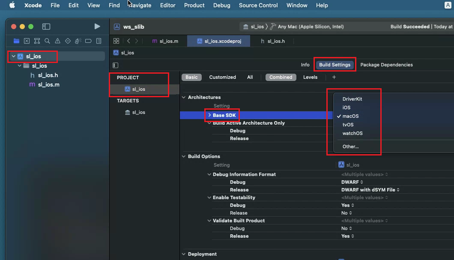Open the related items grid icon
This screenshot has width=454, height=260.
[116, 41]
